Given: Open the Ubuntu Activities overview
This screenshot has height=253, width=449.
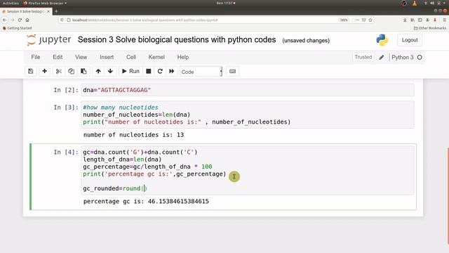Looking at the screenshot, I should tap(11, 3).
